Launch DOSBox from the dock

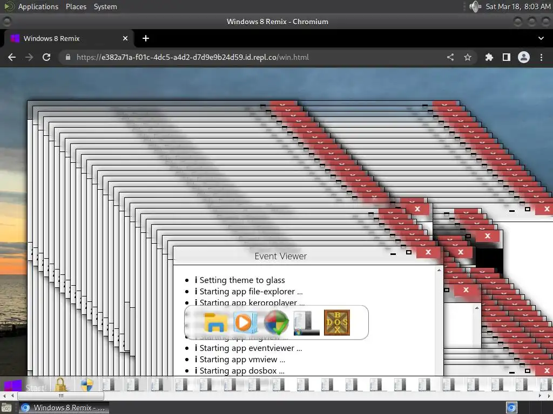coord(337,322)
